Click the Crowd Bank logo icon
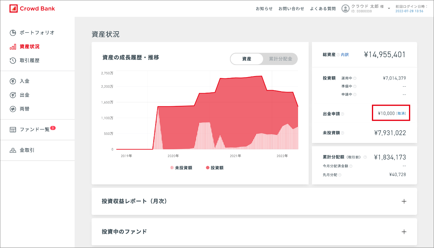 [x=14, y=8]
